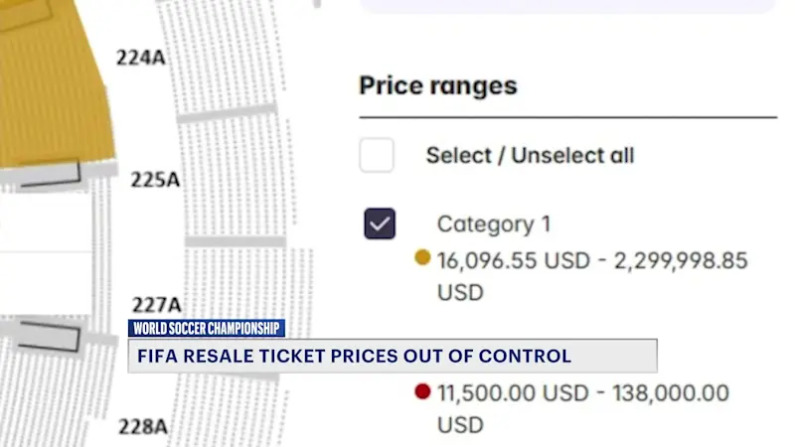The image size is (795, 447).
Task: Check the Select / Unselect all checkbox
Action: [377, 155]
